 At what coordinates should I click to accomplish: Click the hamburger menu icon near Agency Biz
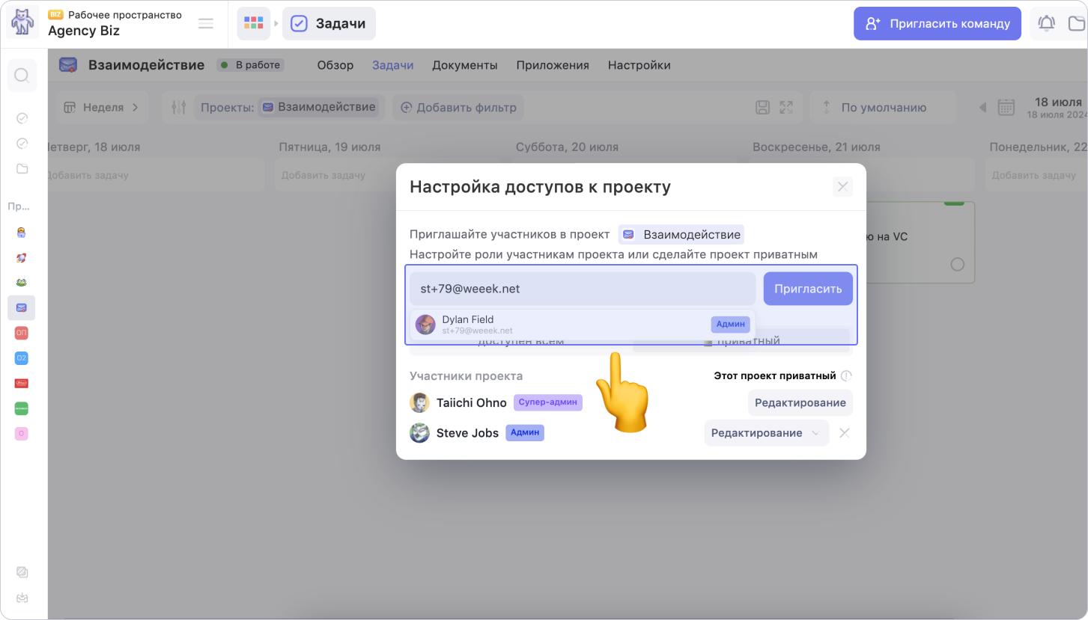(x=206, y=24)
